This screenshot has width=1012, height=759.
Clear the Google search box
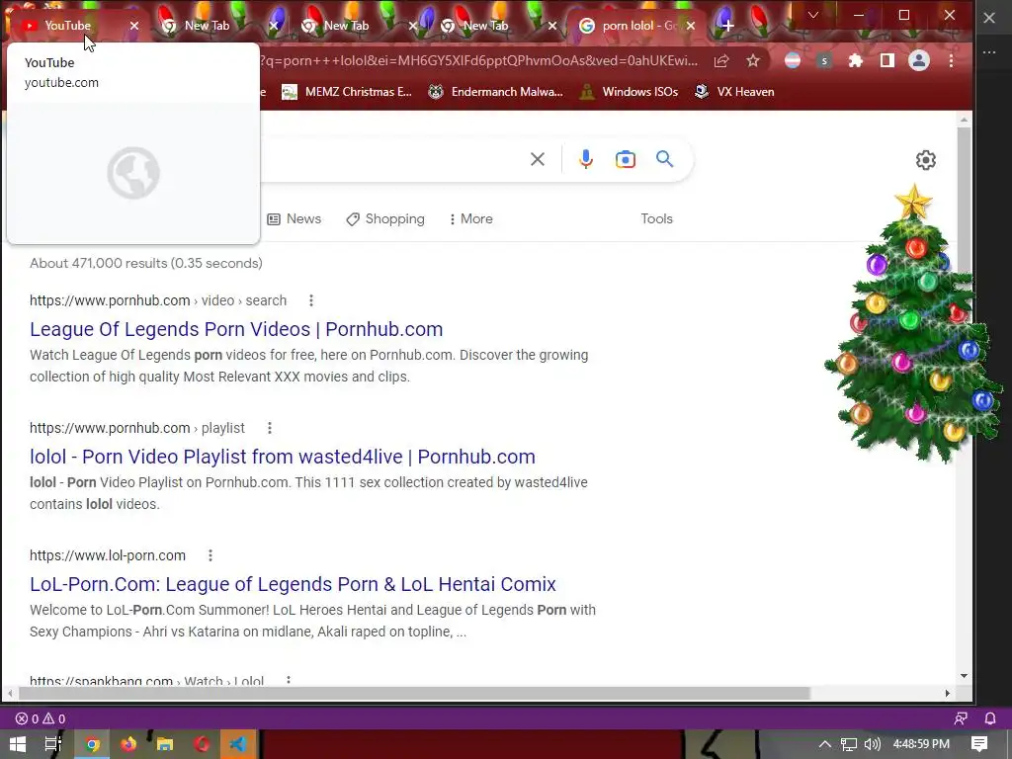(x=537, y=159)
